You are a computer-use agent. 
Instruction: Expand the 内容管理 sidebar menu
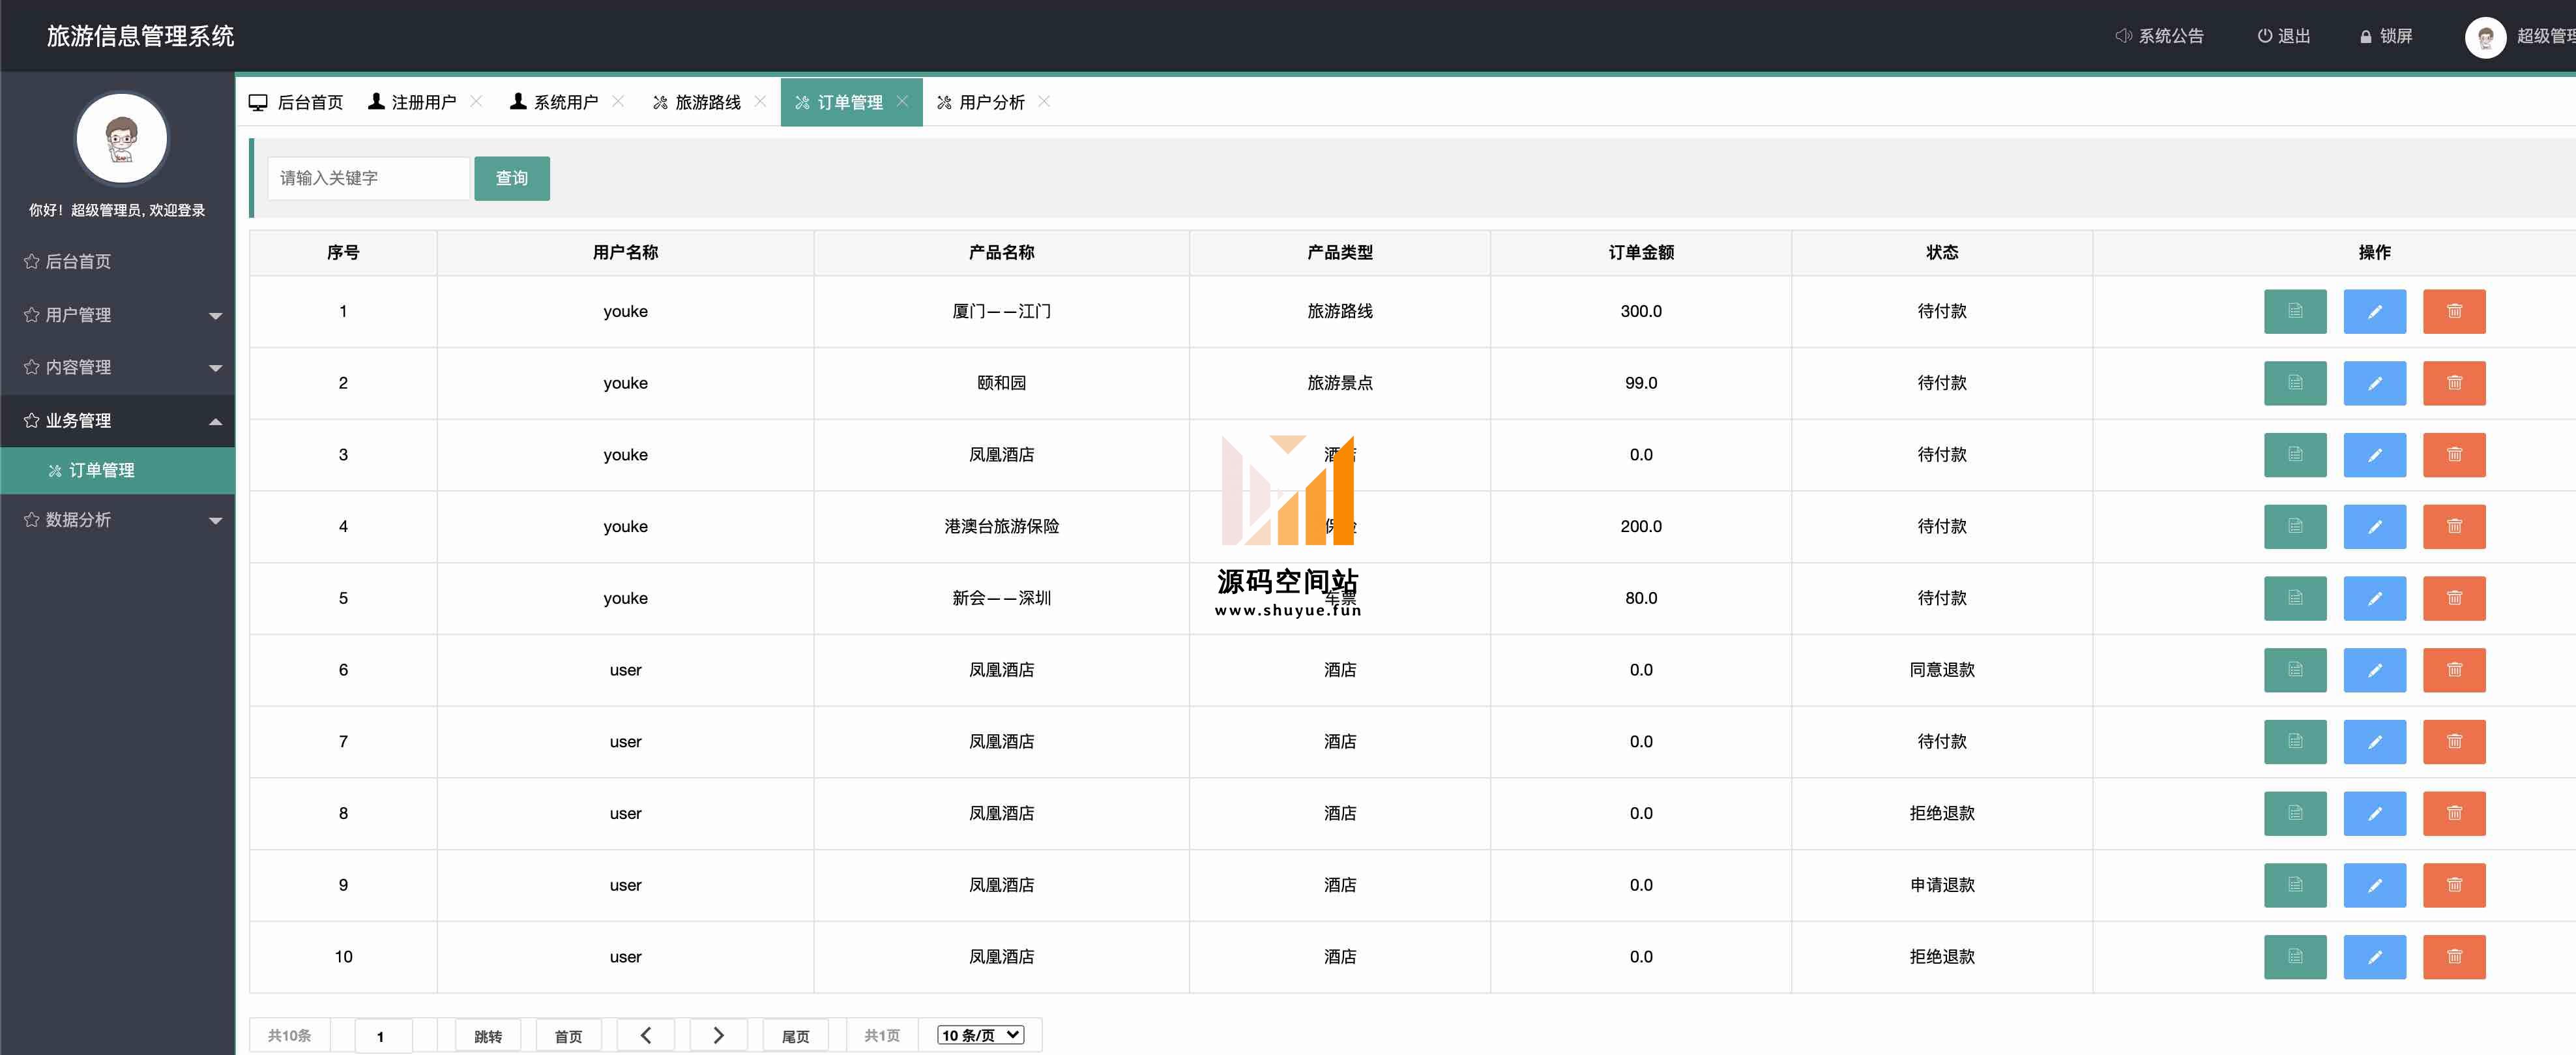[x=118, y=367]
